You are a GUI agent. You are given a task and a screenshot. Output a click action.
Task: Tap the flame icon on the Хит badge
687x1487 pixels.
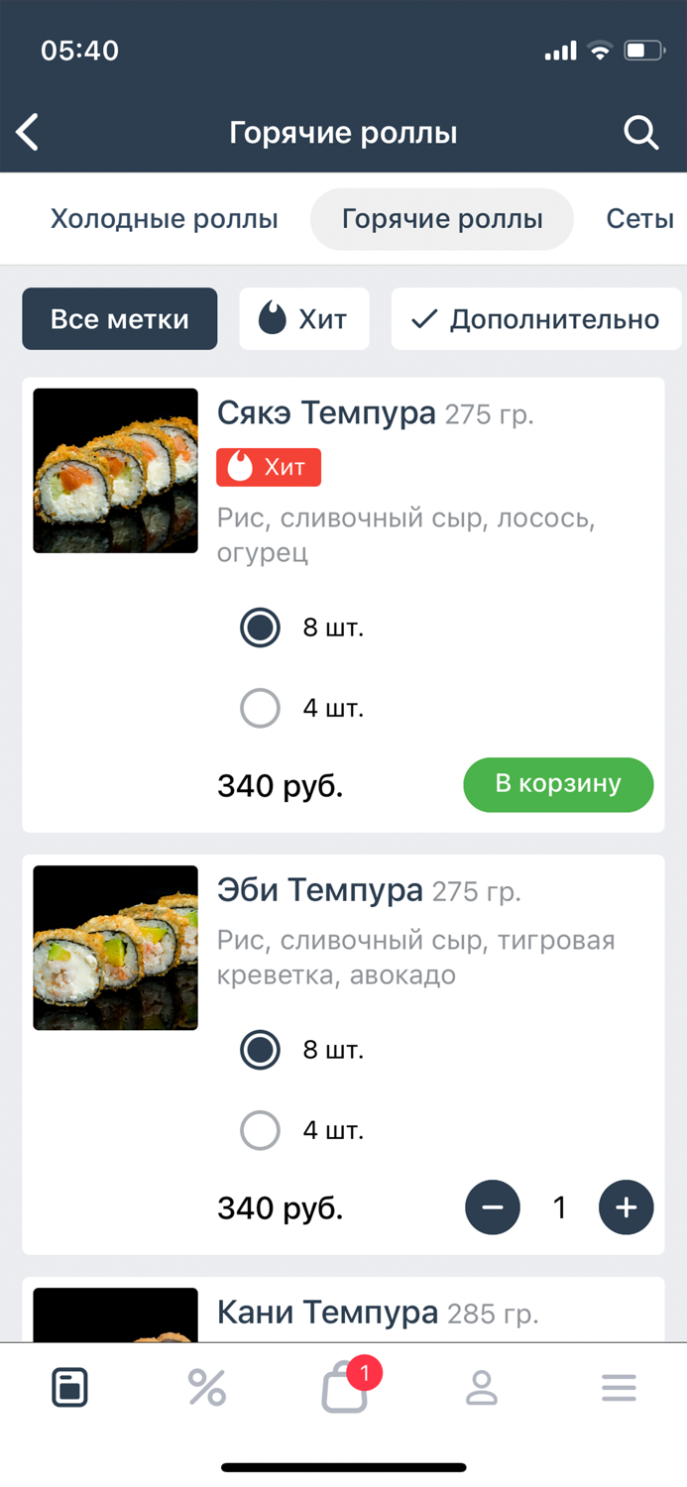pyautogui.click(x=241, y=467)
